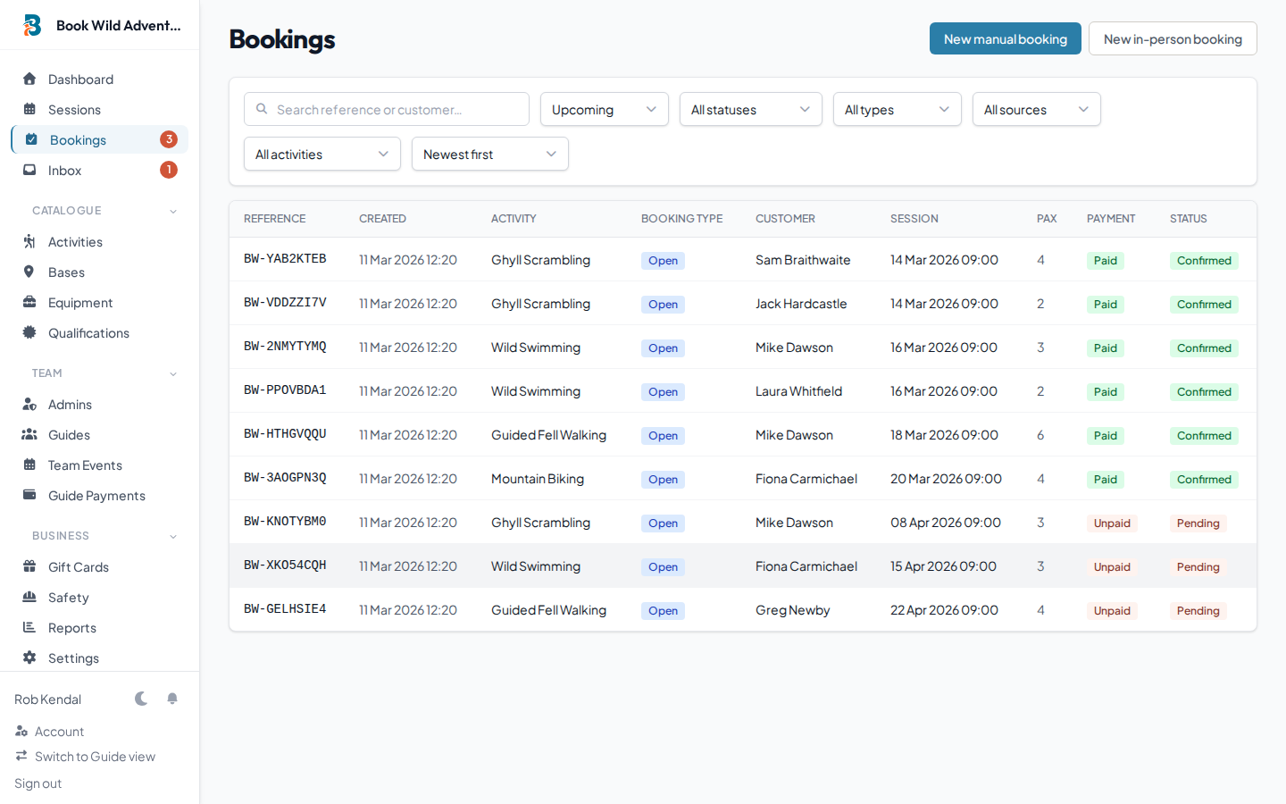Image resolution: width=1286 pixels, height=804 pixels.
Task: Open the Reports page
Action: coord(71,627)
